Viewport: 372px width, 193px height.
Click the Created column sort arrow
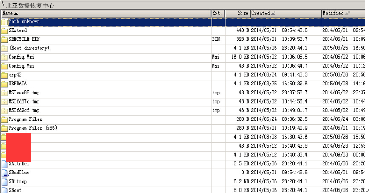(x=273, y=13)
